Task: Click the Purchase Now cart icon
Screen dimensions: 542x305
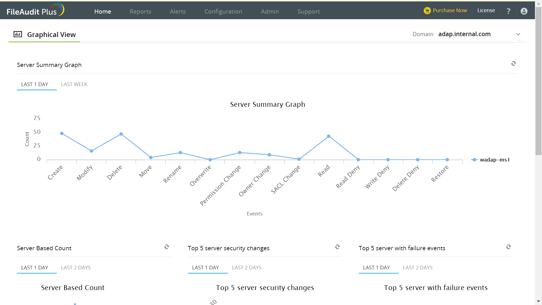Action: (x=427, y=10)
